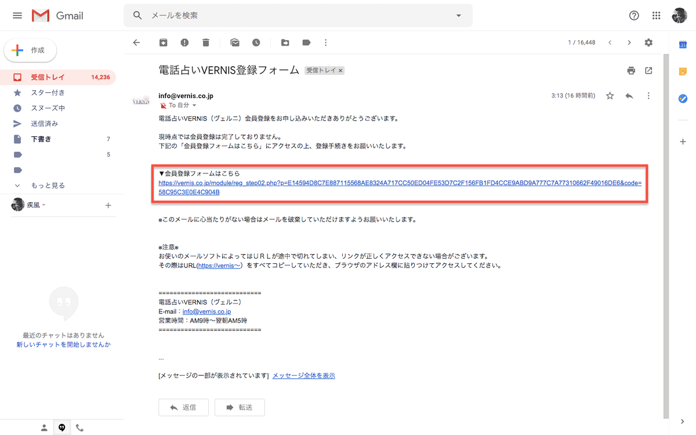This screenshot has width=696, height=435.
Task: Select 受信トレイ in sidebar
Action: (x=58, y=77)
